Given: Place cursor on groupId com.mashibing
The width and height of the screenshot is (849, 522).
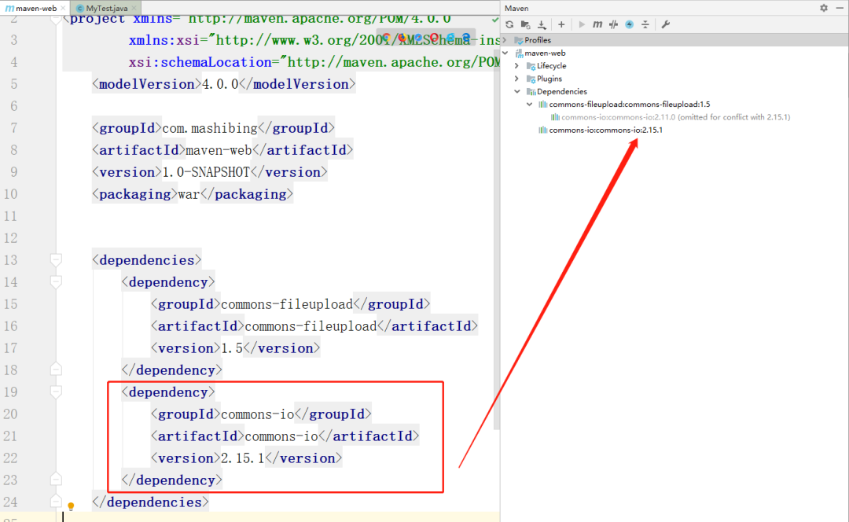Looking at the screenshot, I should tap(213, 128).
